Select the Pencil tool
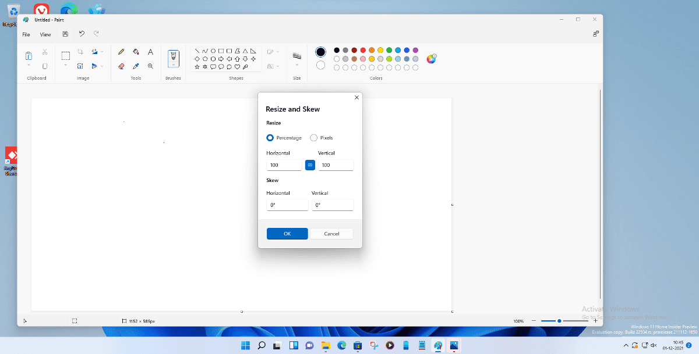 [x=121, y=52]
